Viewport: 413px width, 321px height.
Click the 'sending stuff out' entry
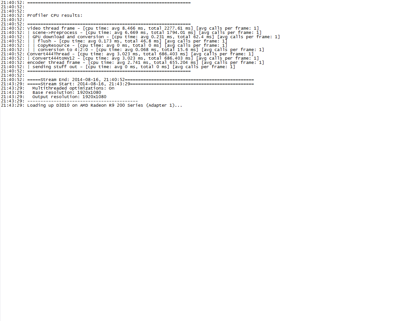(131, 67)
